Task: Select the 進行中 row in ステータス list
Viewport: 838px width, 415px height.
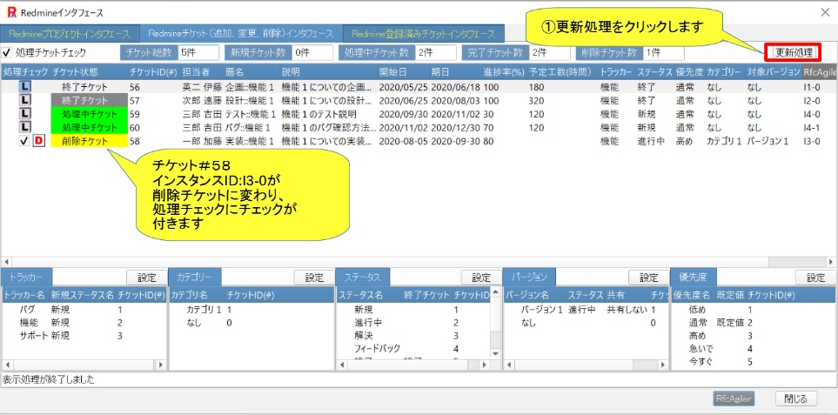Action: 413,323
